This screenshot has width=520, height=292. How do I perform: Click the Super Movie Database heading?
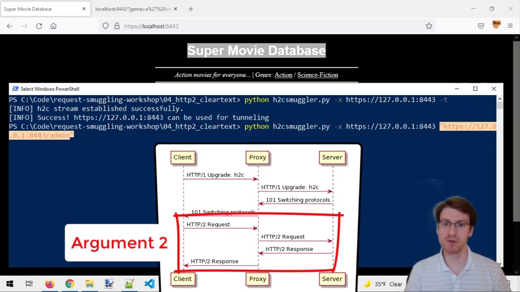pyautogui.click(x=256, y=50)
